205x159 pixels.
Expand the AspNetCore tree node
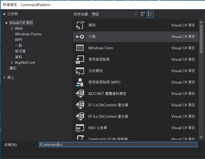tap(12, 63)
